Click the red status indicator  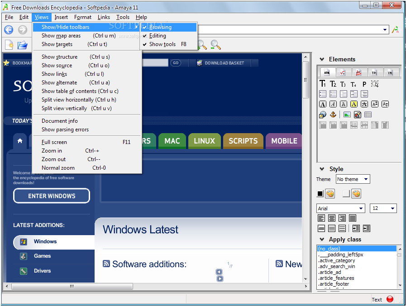click(x=390, y=299)
